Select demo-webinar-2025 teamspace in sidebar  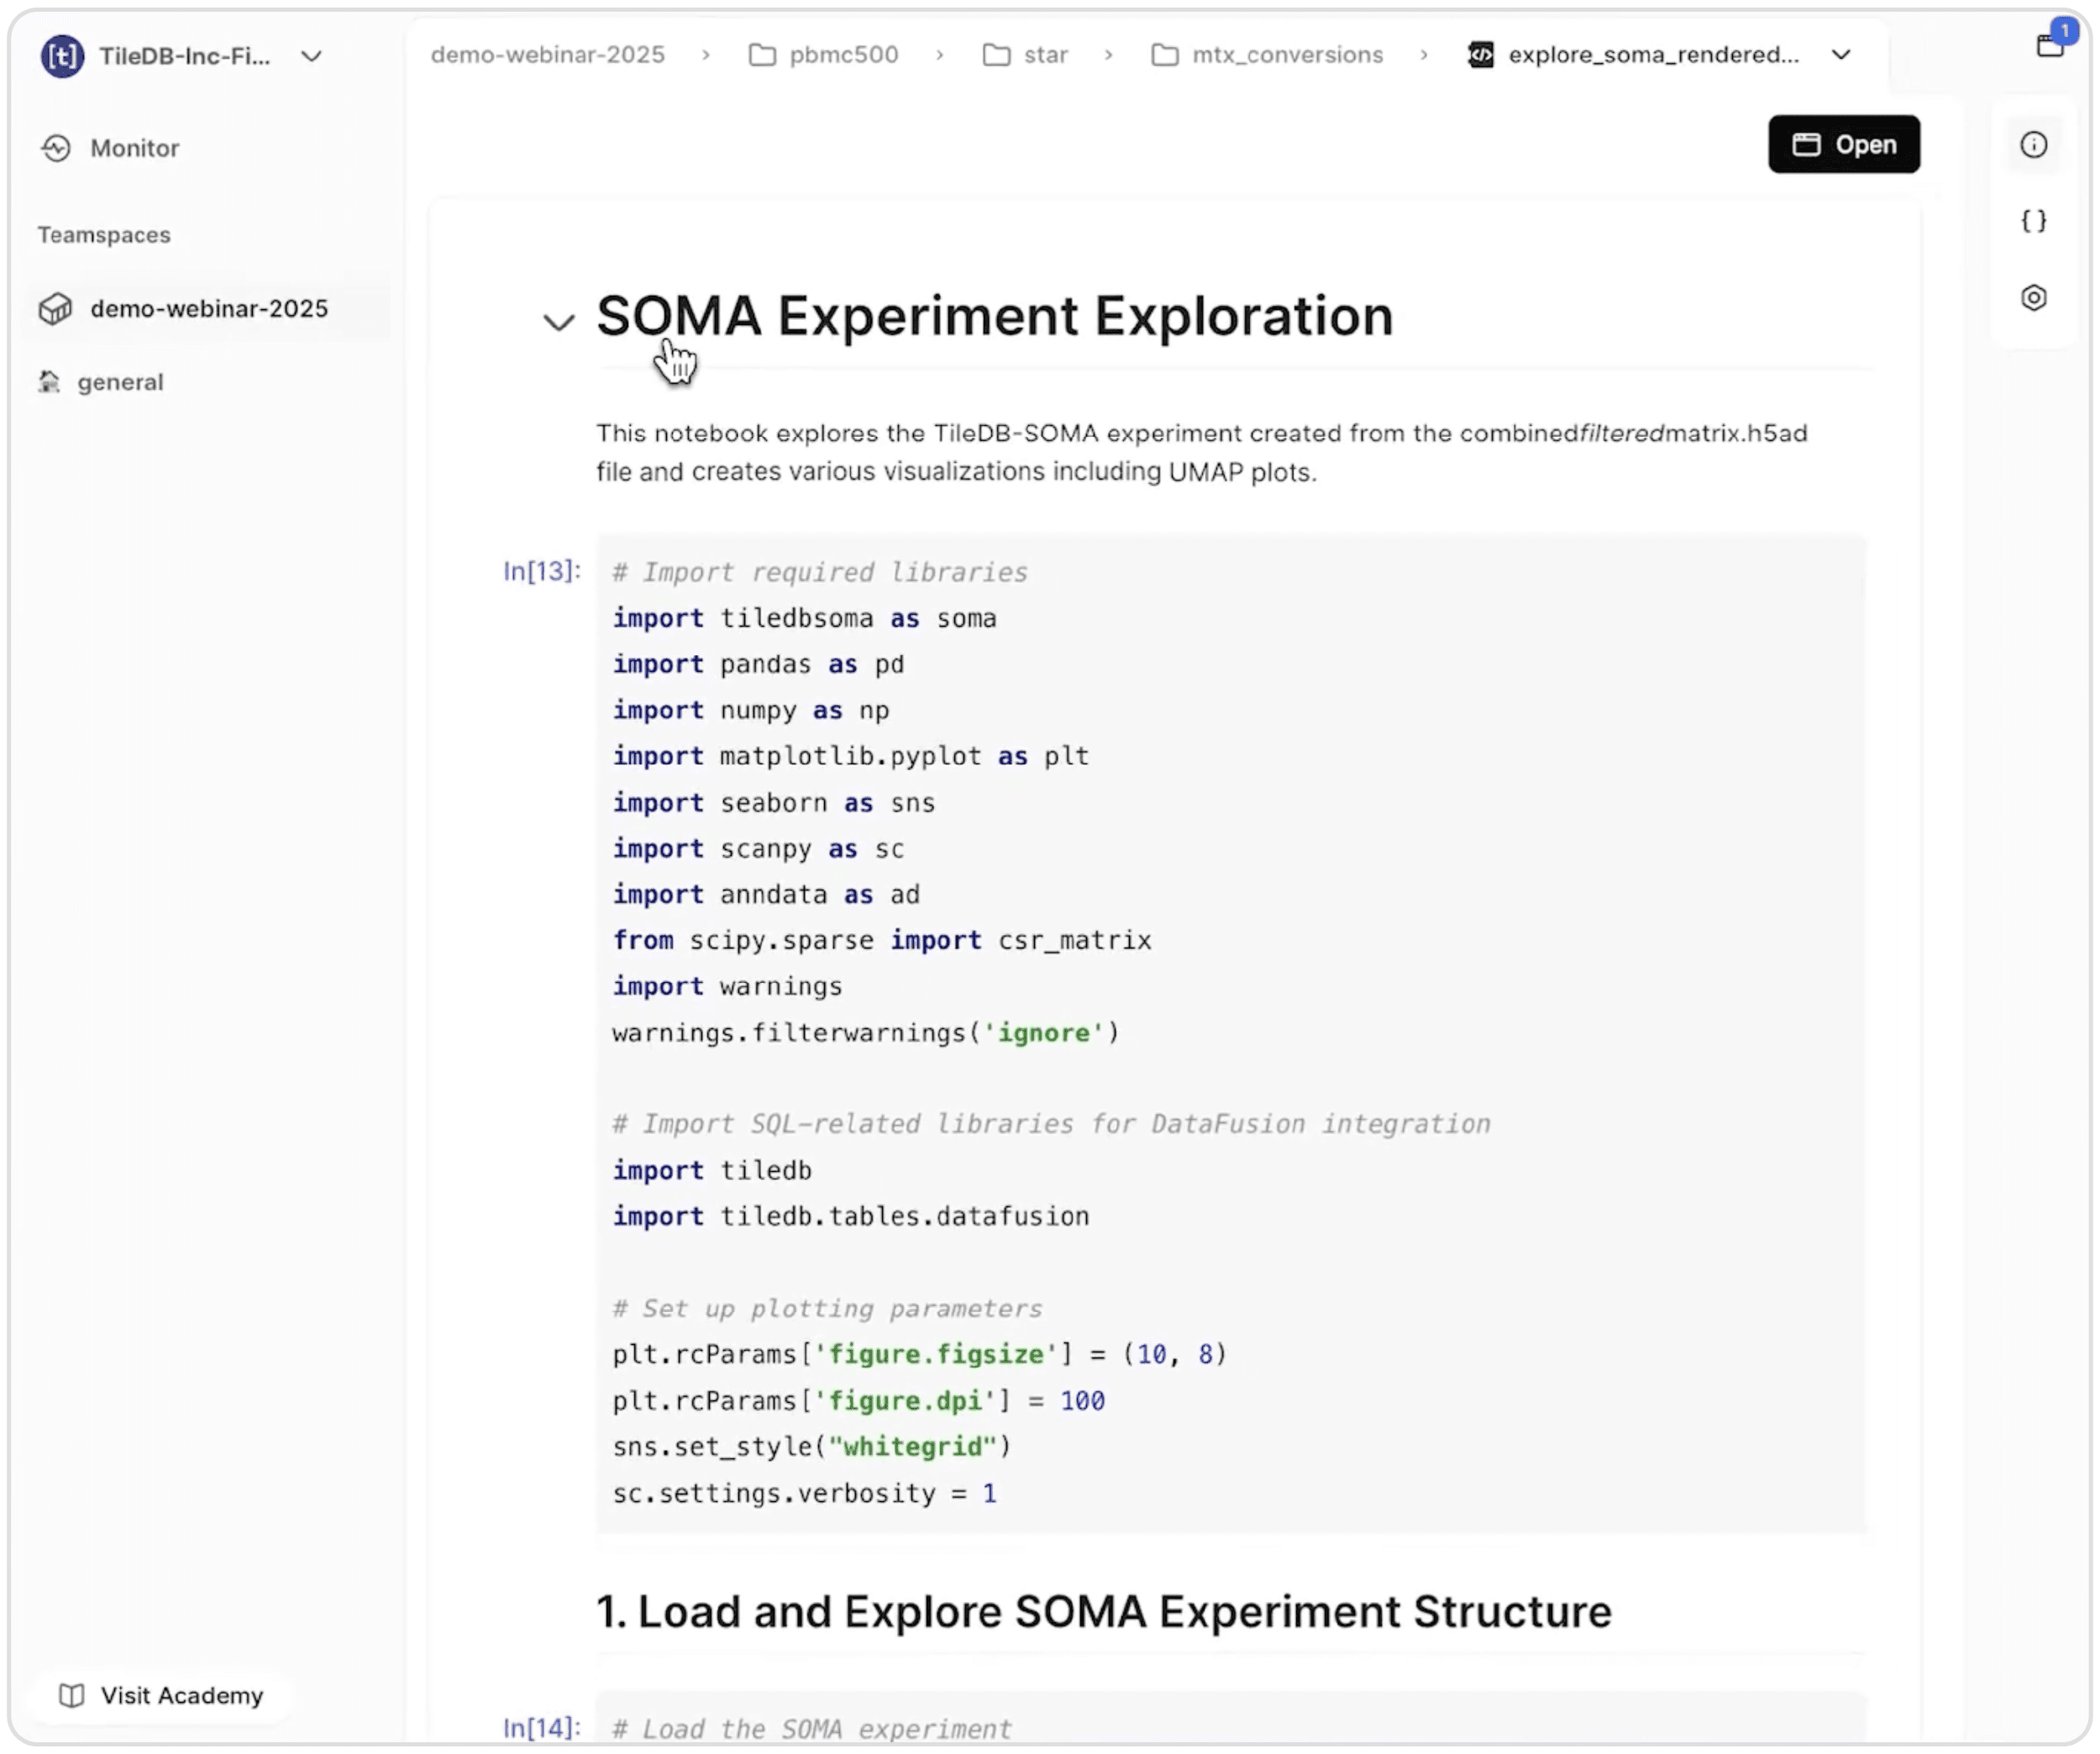[208, 309]
